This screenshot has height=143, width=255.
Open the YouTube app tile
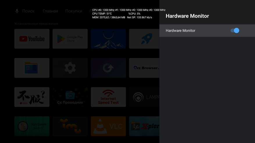[x=32, y=39]
